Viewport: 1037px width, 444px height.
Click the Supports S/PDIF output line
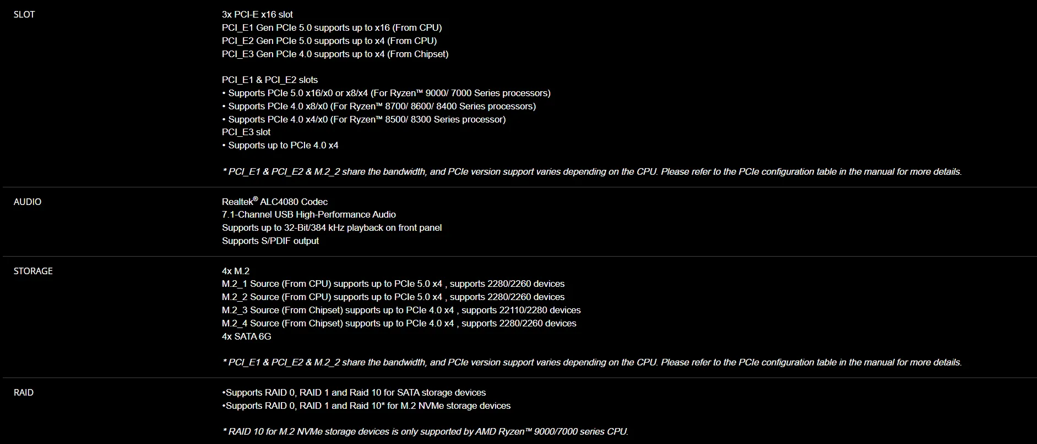(x=270, y=241)
